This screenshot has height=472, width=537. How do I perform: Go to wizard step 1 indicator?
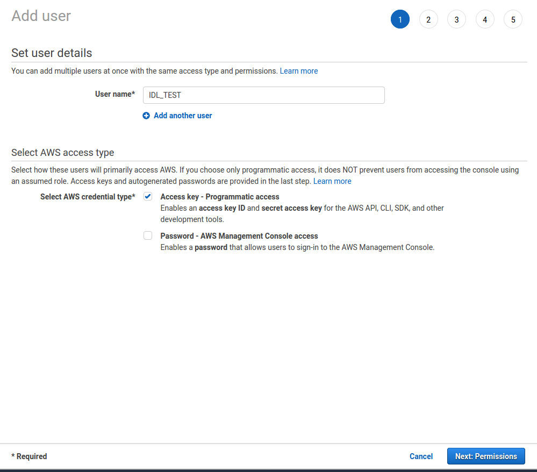(400, 19)
